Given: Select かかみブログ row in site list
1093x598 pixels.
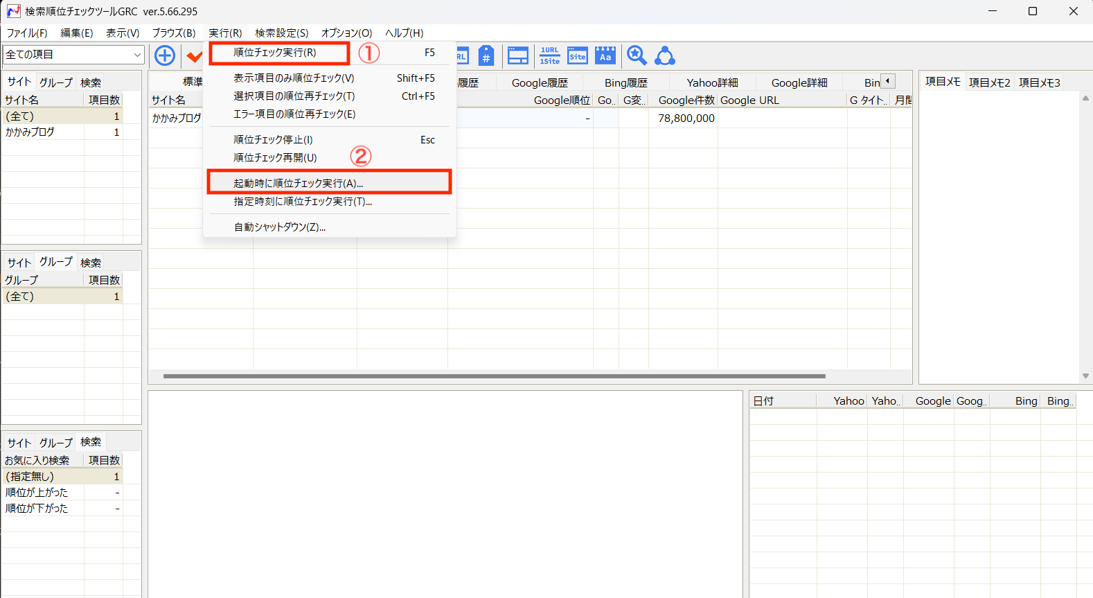Looking at the screenshot, I should [x=62, y=132].
